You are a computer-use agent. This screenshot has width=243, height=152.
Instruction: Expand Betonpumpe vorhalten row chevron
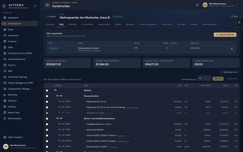tap(85, 147)
